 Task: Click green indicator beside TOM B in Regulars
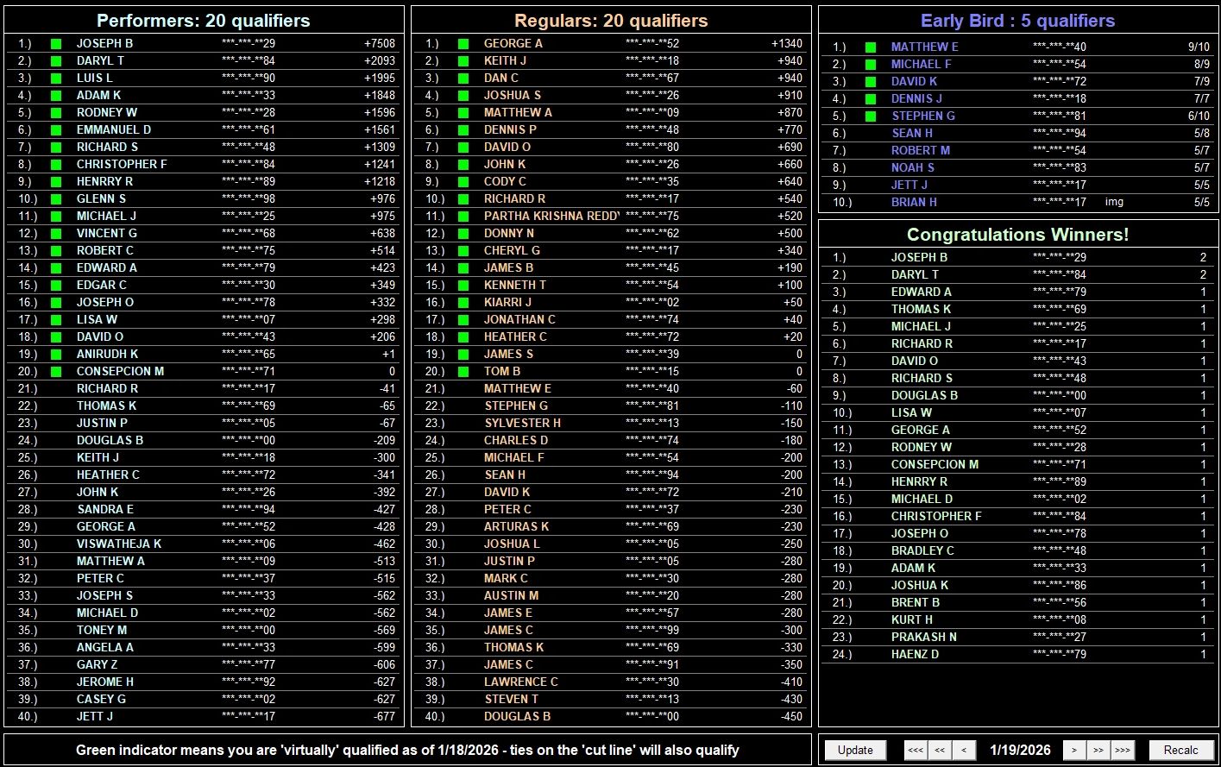(463, 371)
